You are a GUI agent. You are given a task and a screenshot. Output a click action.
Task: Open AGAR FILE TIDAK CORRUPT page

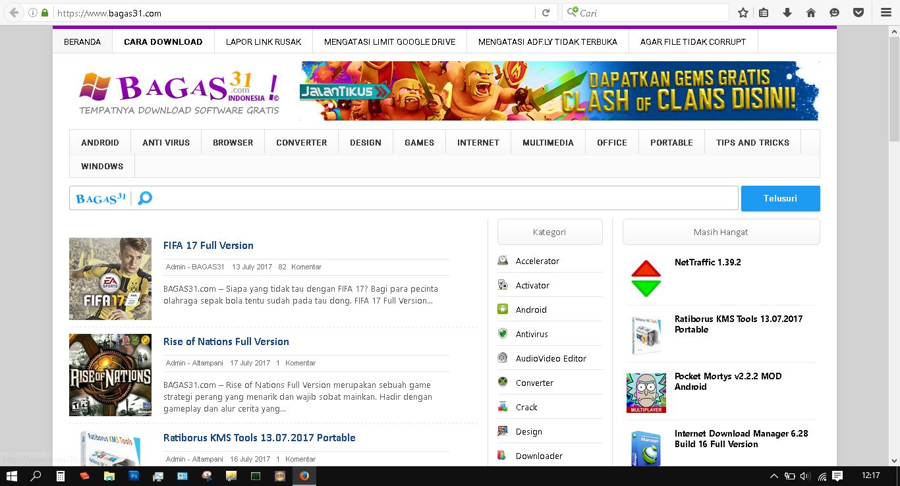click(693, 41)
